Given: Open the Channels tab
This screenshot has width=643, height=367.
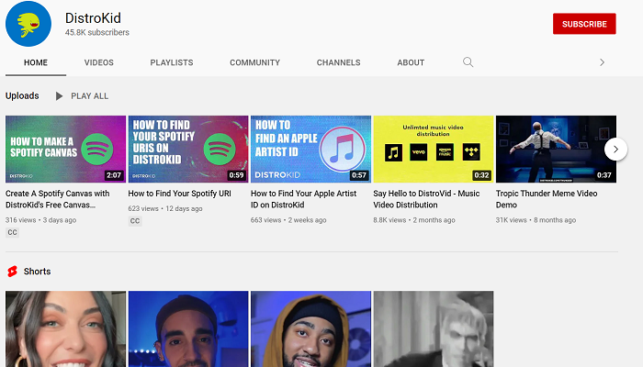Looking at the screenshot, I should (338, 62).
